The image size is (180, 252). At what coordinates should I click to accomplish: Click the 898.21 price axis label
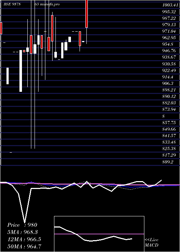(169, 90)
